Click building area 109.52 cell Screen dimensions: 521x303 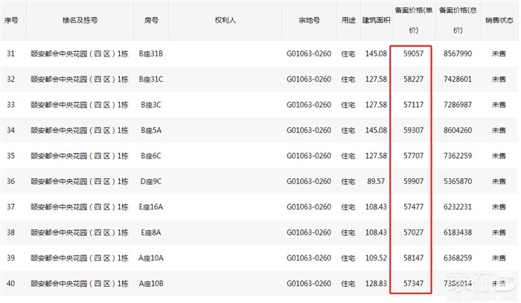click(x=374, y=258)
